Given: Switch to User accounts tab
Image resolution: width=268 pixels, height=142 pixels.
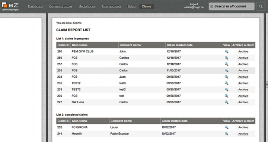Looking at the screenshot, I should tap(112, 6).
